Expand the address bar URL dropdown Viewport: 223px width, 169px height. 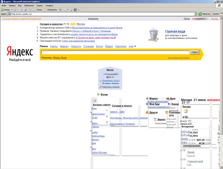tap(195, 14)
